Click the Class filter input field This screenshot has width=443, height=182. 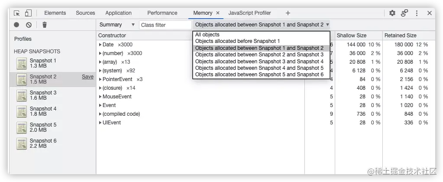pyautogui.click(x=165, y=25)
